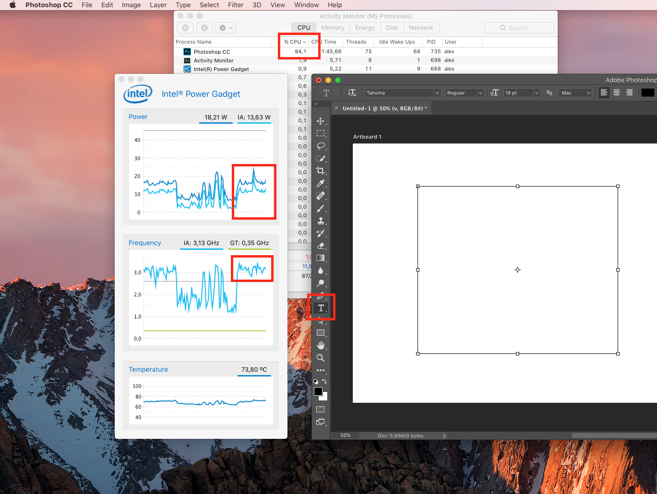Open the white background color picker
The width and height of the screenshot is (657, 494).
click(x=325, y=398)
